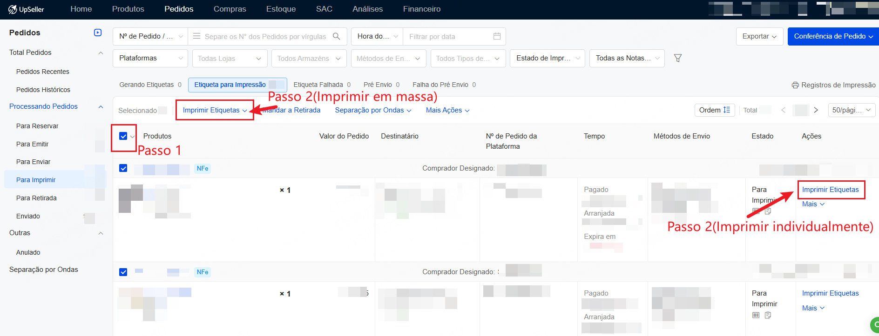Open the Análises menu

[x=367, y=9]
